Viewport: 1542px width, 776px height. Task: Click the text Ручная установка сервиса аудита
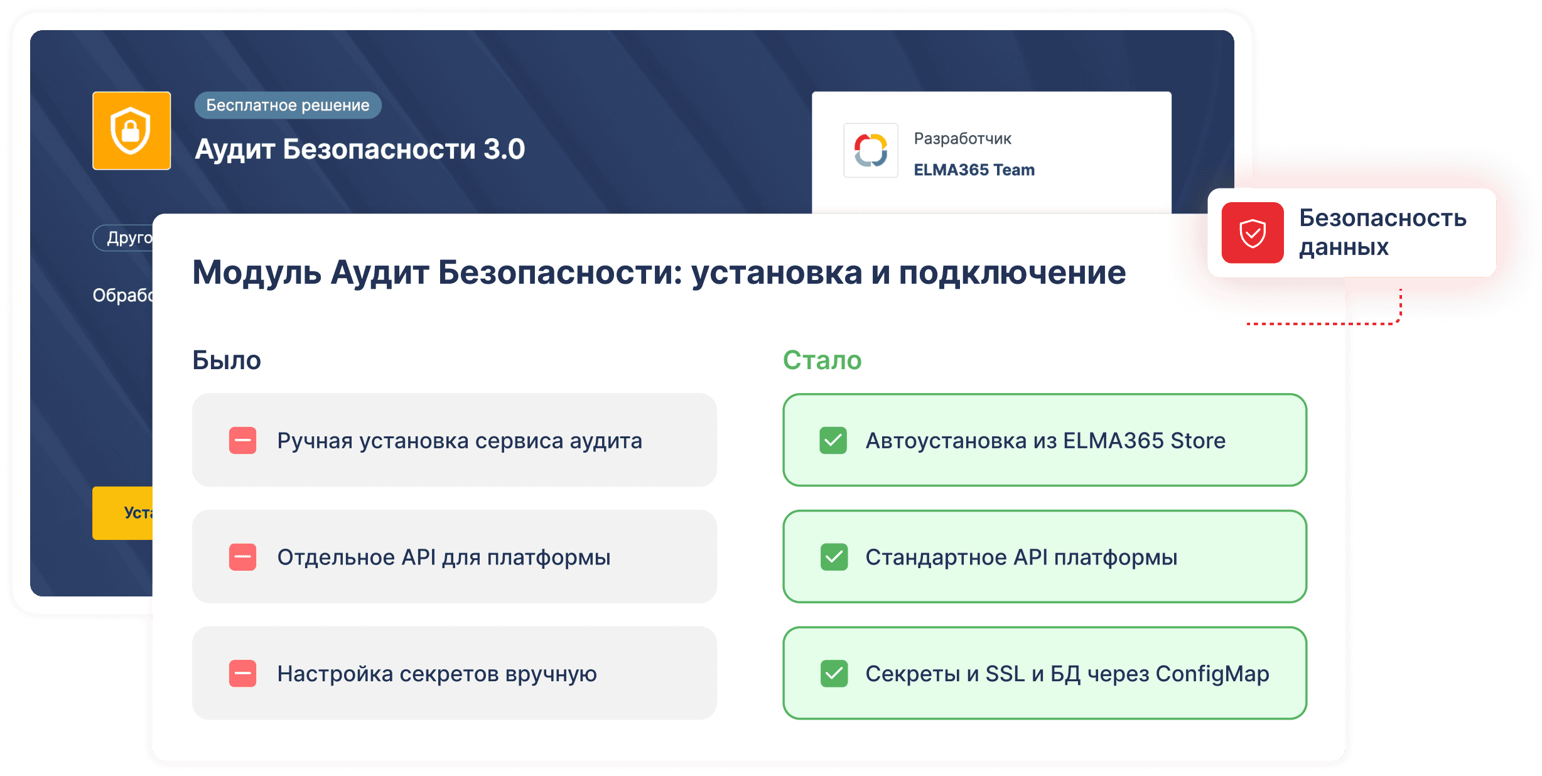[x=460, y=441]
